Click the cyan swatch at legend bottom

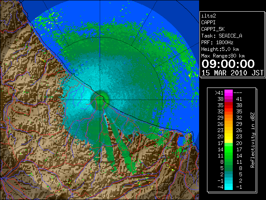pyautogui.click(x=229, y=187)
